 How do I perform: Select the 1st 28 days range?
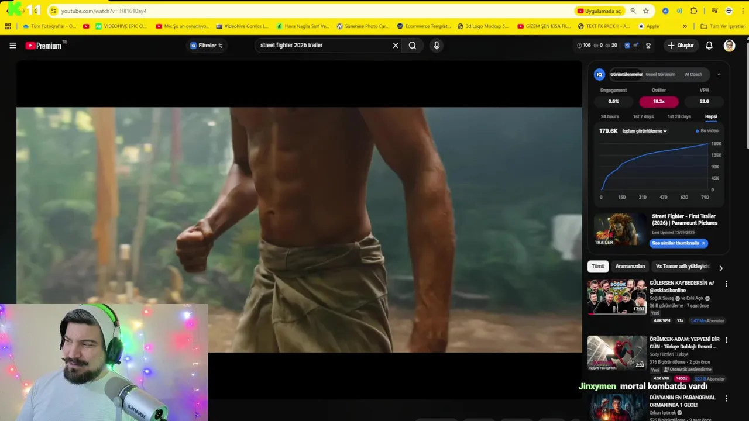pos(679,116)
